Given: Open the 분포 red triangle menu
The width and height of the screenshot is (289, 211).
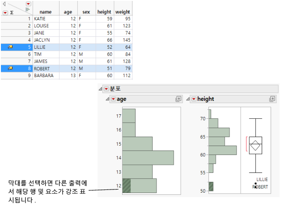Looking at the screenshot, I should point(106,89).
